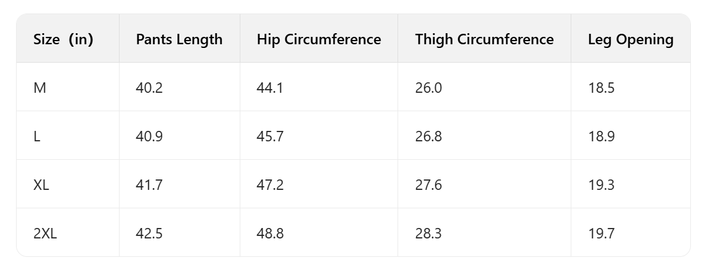Image resolution: width=710 pixels, height=271 pixels.
Task: Select hip circumference value 45.7
Action: click(x=270, y=136)
